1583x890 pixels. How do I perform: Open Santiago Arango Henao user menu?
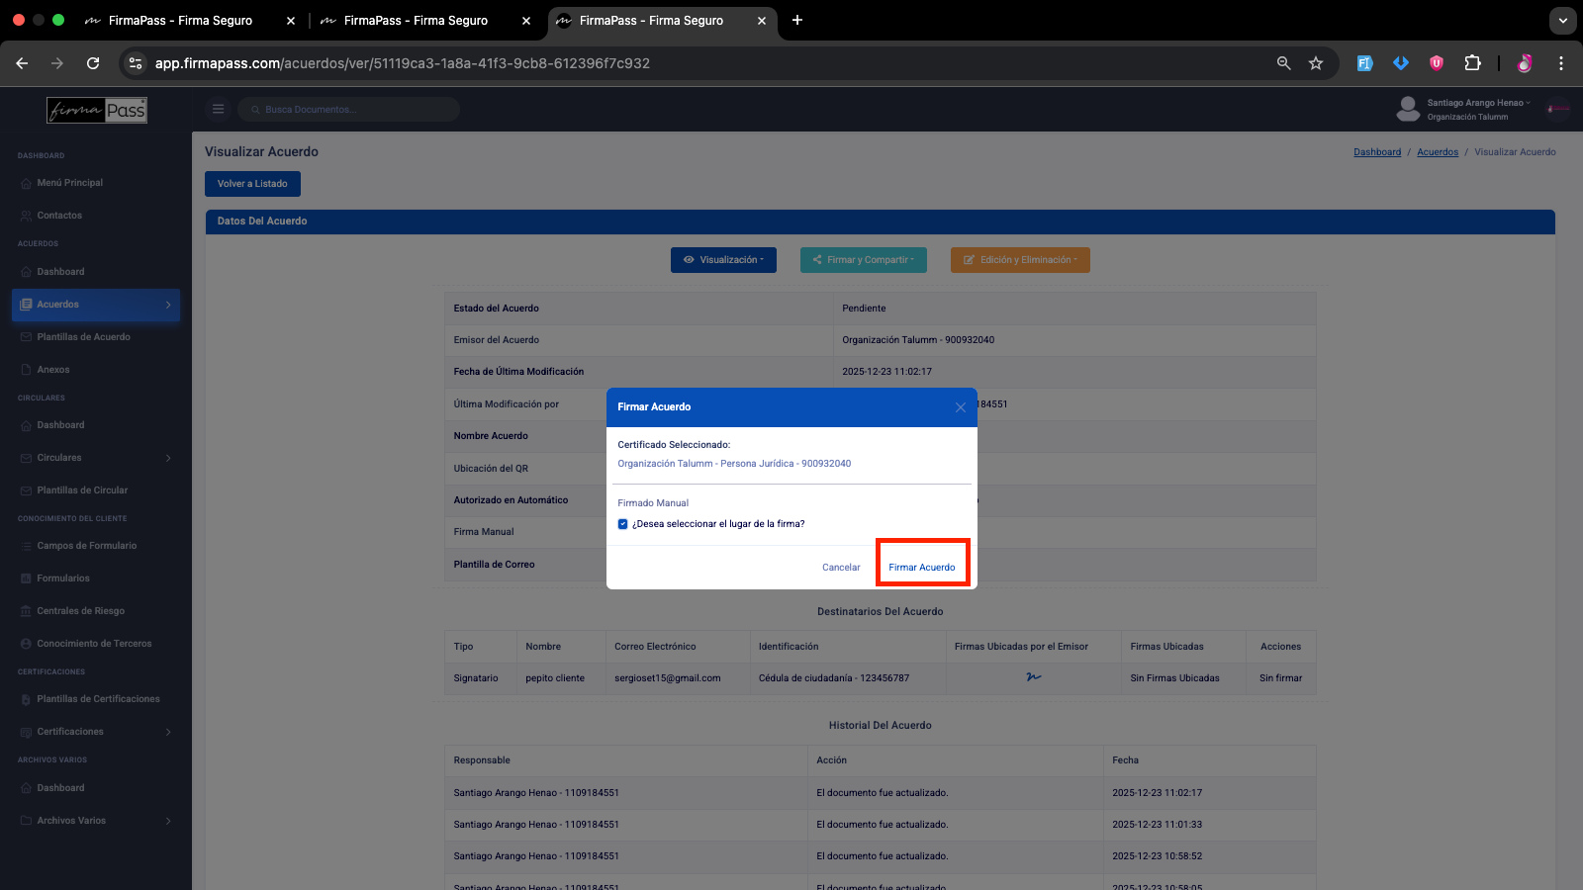pos(1478,103)
